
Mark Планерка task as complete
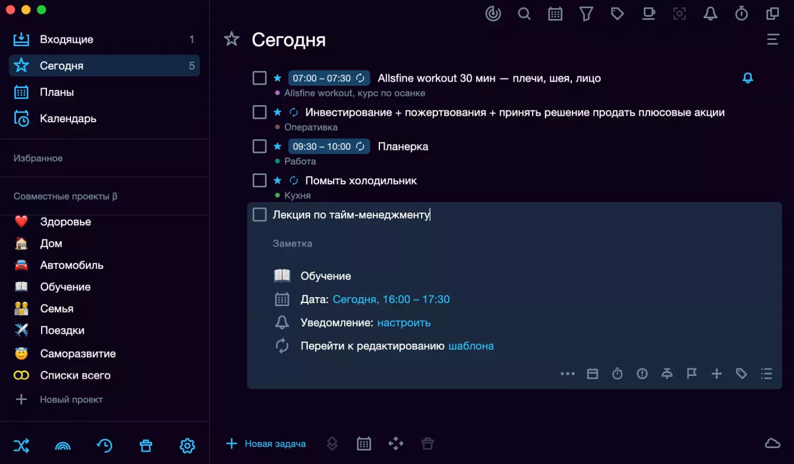[260, 146]
